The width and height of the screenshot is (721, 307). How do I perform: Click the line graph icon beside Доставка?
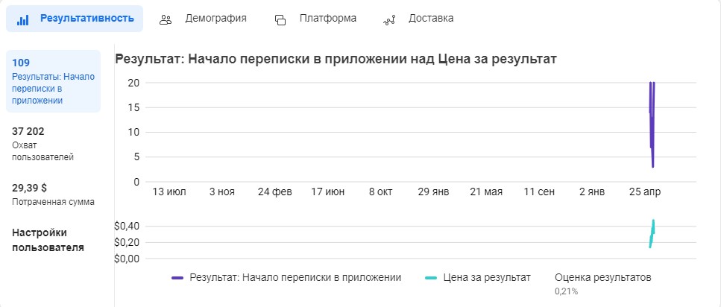tap(389, 20)
